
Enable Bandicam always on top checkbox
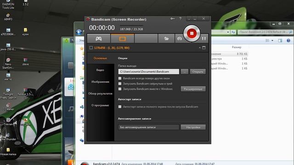(x=120, y=78)
